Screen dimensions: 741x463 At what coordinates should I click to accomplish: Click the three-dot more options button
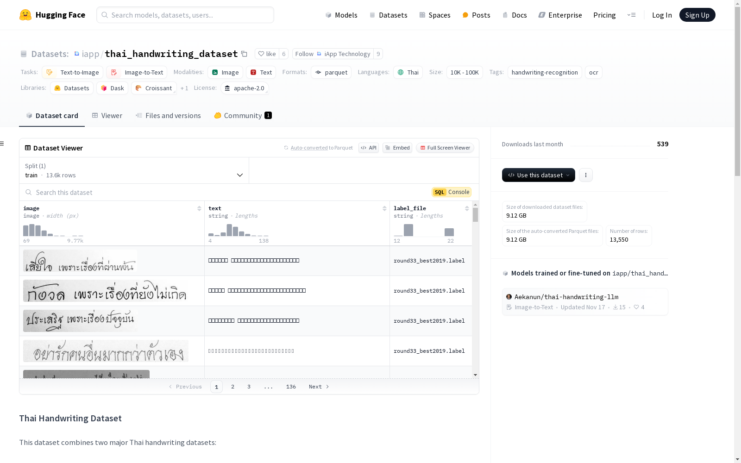tap(586, 175)
